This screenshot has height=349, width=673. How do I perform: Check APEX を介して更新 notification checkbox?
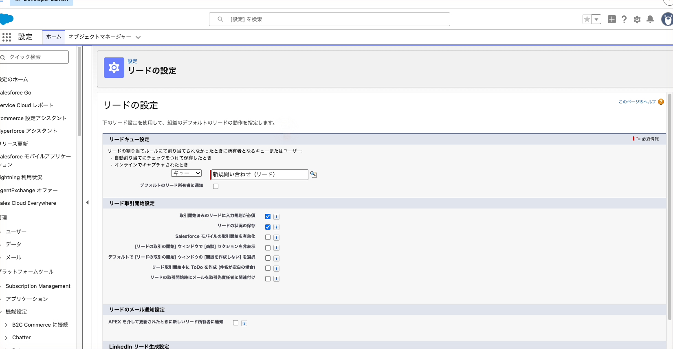(x=235, y=323)
